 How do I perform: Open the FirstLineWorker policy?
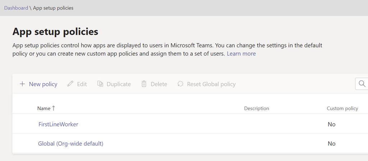(58, 124)
